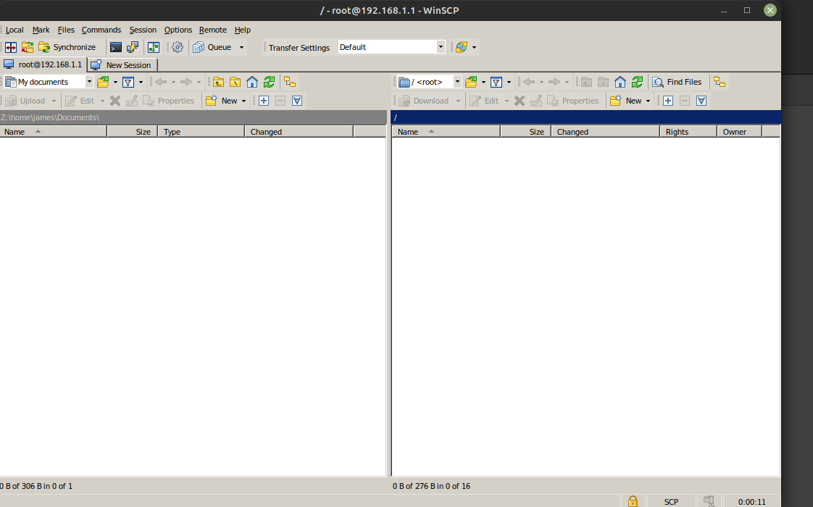Expand the Transfer Settings Default dropdown
813x507 pixels.
point(441,47)
